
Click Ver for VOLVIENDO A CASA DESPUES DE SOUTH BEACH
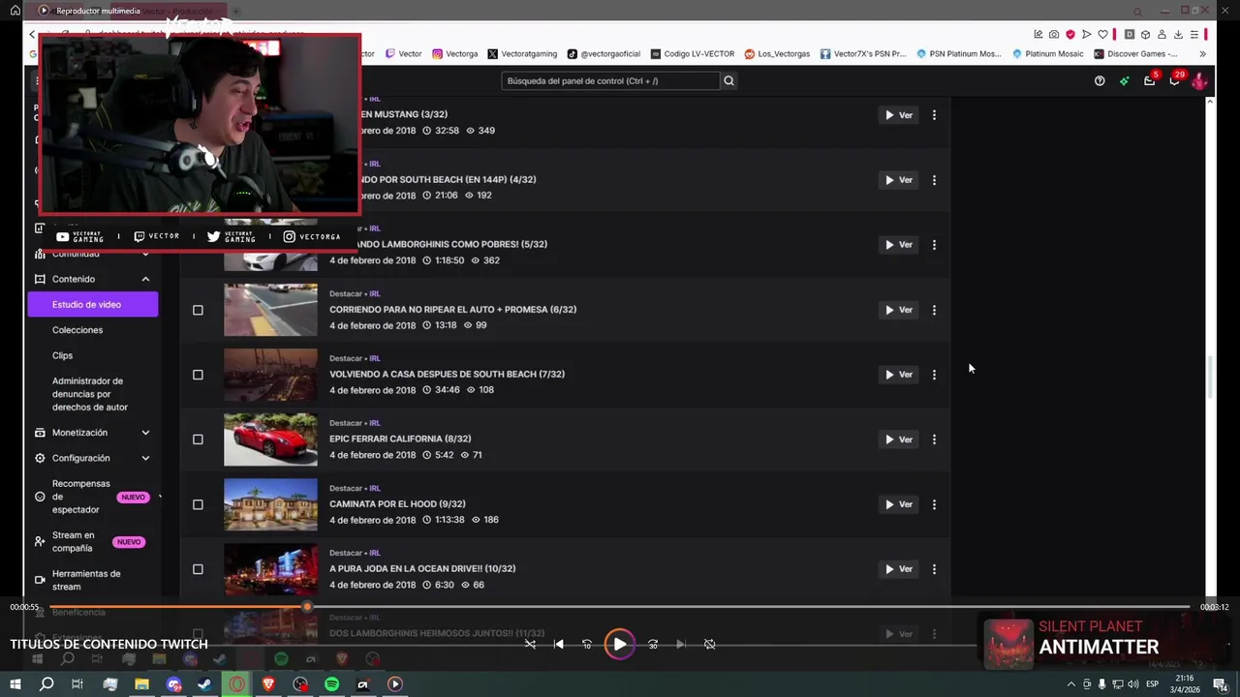[899, 375]
